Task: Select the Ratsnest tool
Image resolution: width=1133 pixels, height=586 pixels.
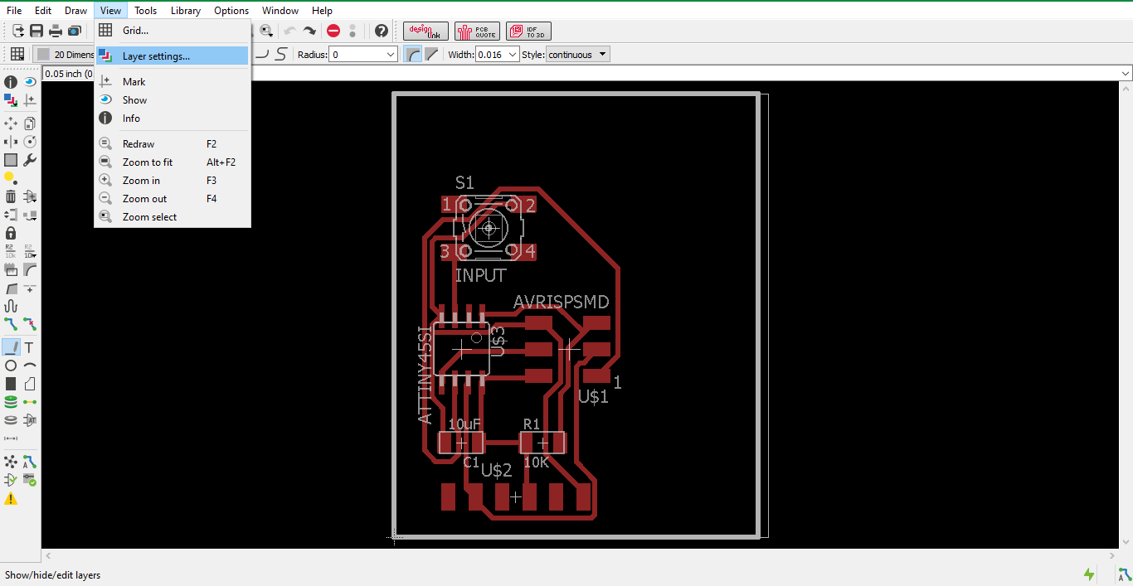Action: [x=11, y=462]
